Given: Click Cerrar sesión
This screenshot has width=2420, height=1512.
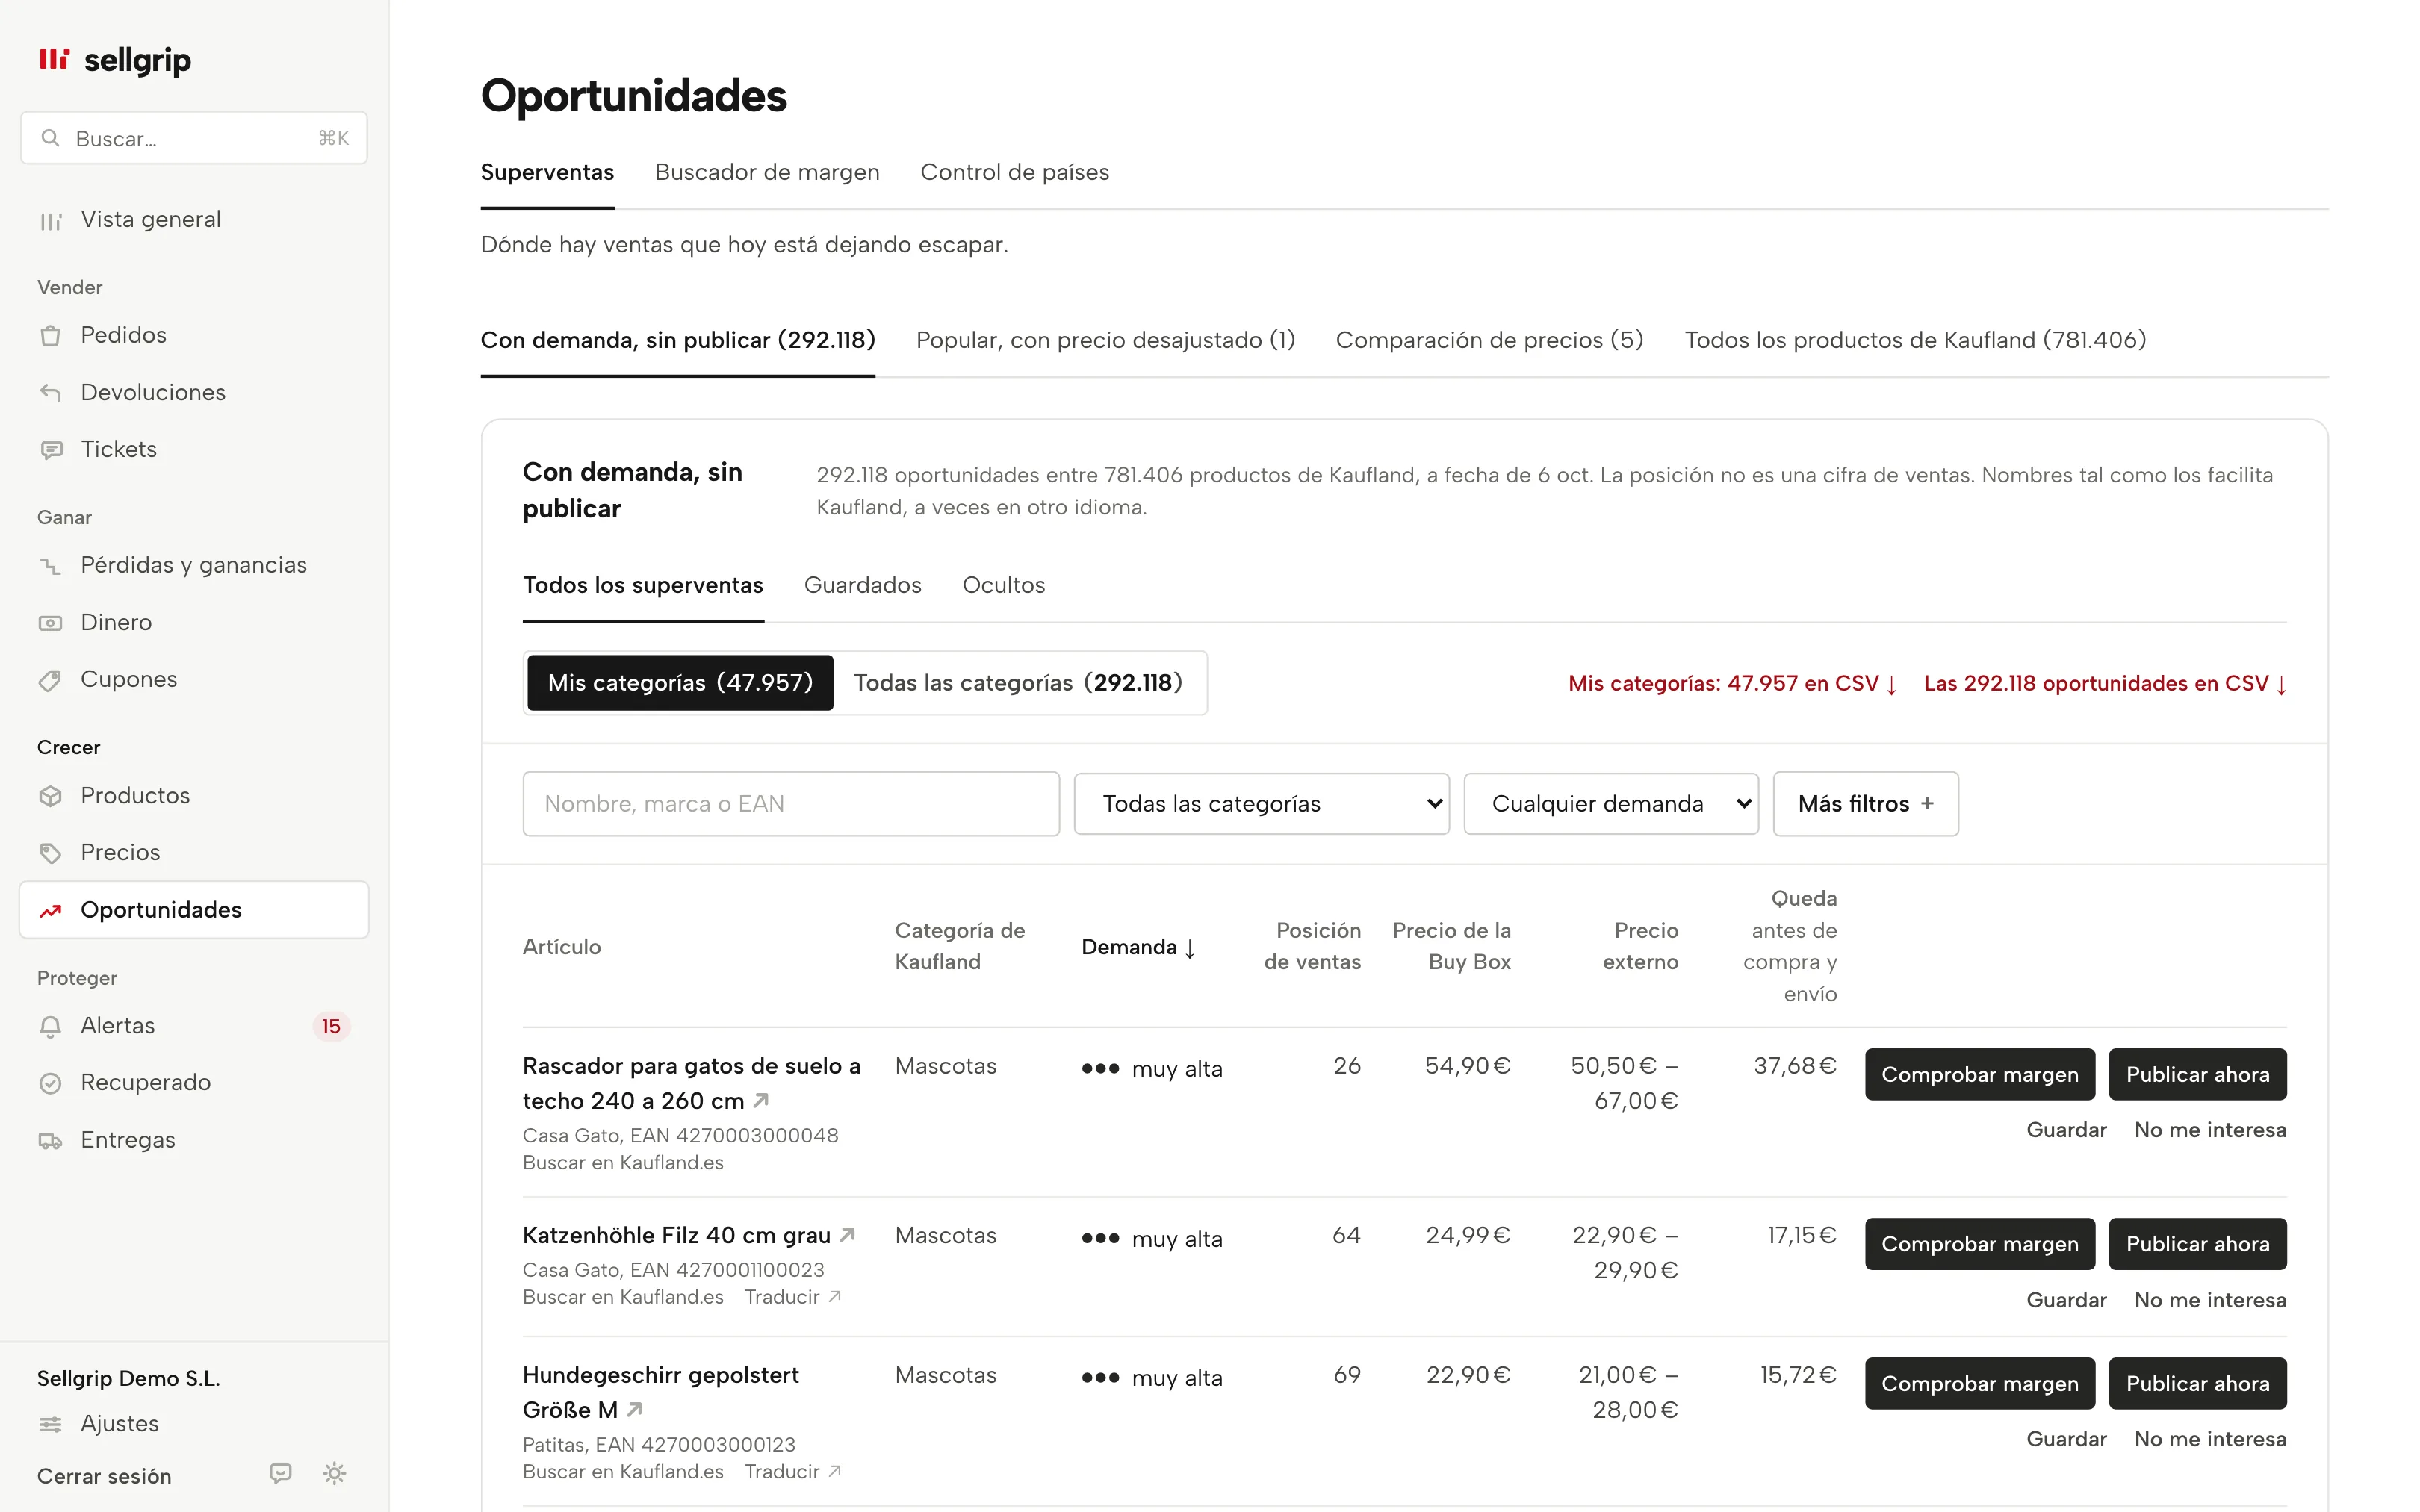Looking at the screenshot, I should (x=104, y=1476).
